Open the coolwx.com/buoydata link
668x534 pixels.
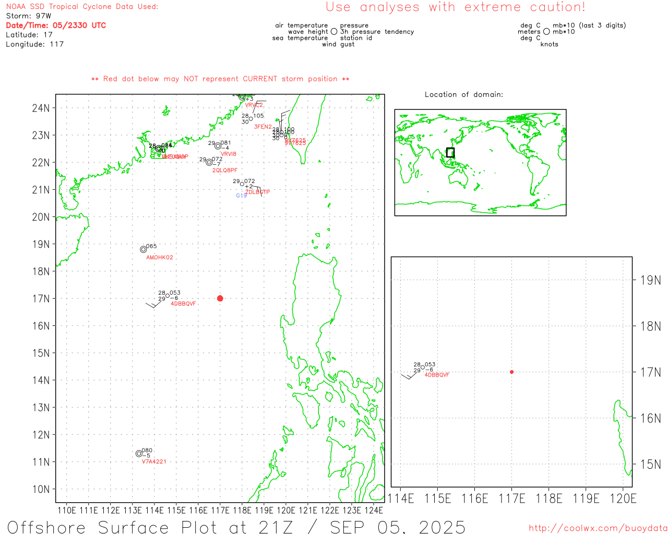coord(598,528)
